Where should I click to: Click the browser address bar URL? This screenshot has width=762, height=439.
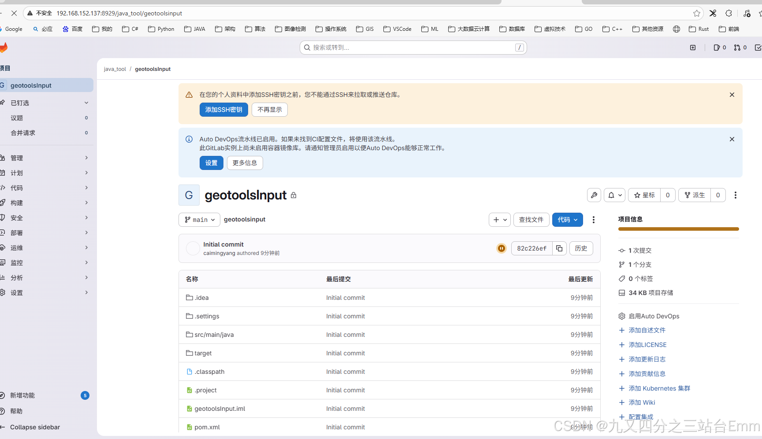(119, 13)
